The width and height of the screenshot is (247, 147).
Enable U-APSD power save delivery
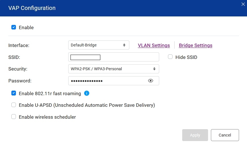click(14, 105)
